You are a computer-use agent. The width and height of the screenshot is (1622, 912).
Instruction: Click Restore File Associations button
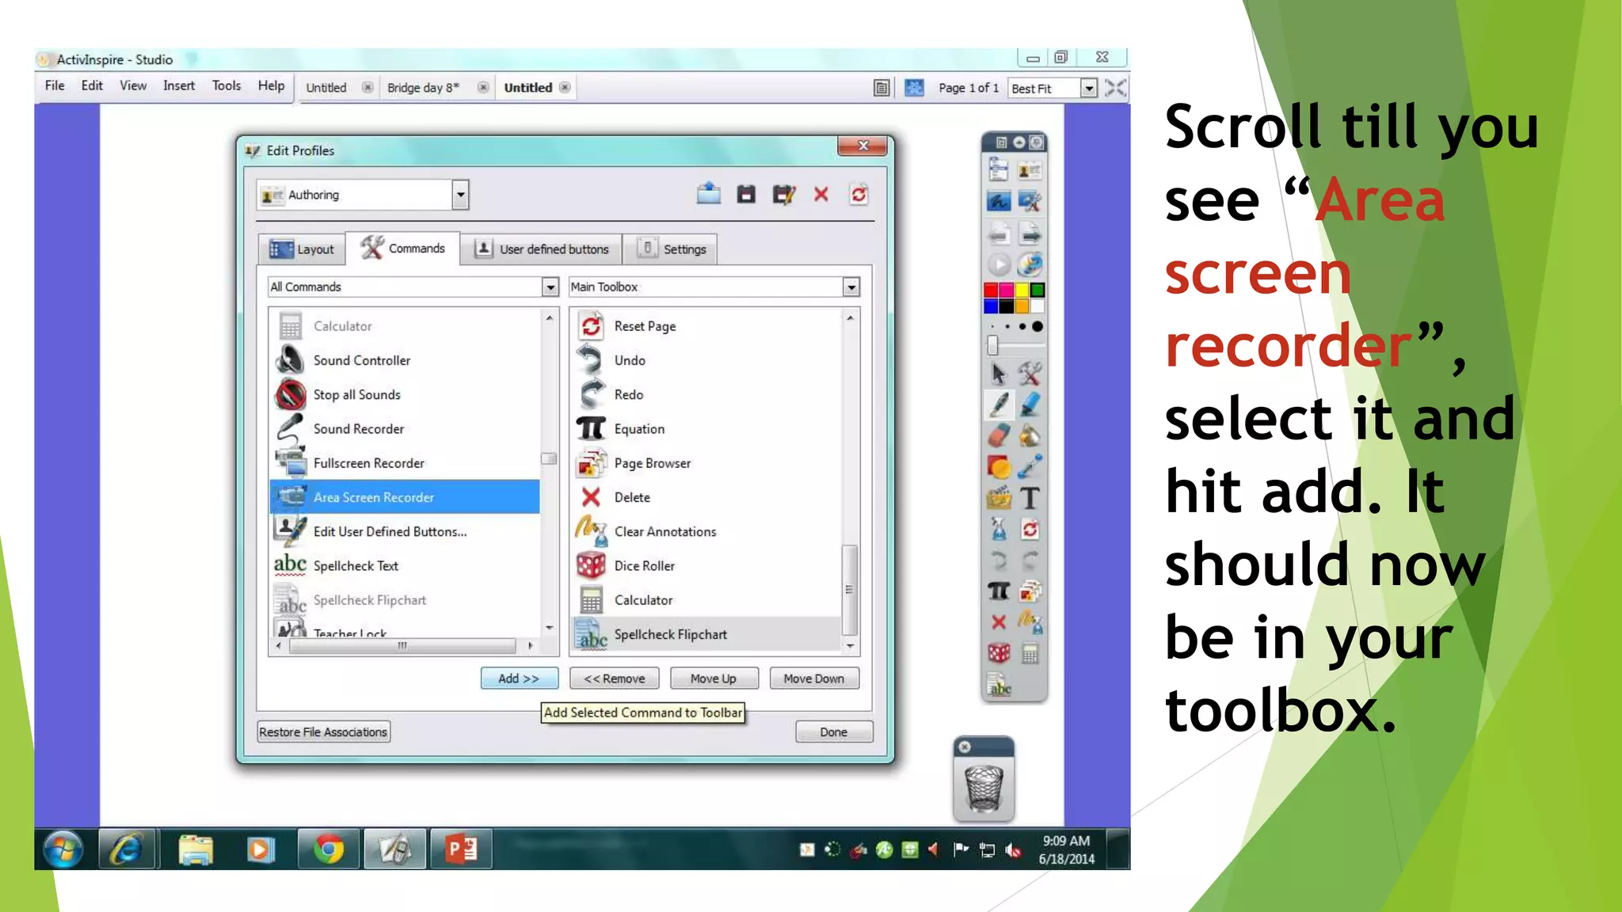point(323,732)
